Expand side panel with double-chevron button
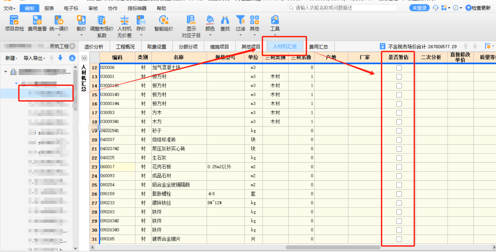This screenshot has width=496, height=252. click(84, 58)
